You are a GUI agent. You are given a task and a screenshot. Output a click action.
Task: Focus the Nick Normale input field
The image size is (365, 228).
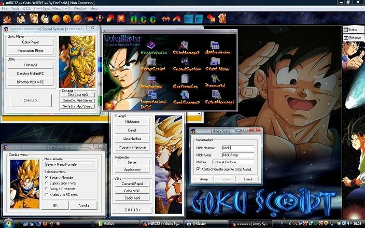coord(238,148)
